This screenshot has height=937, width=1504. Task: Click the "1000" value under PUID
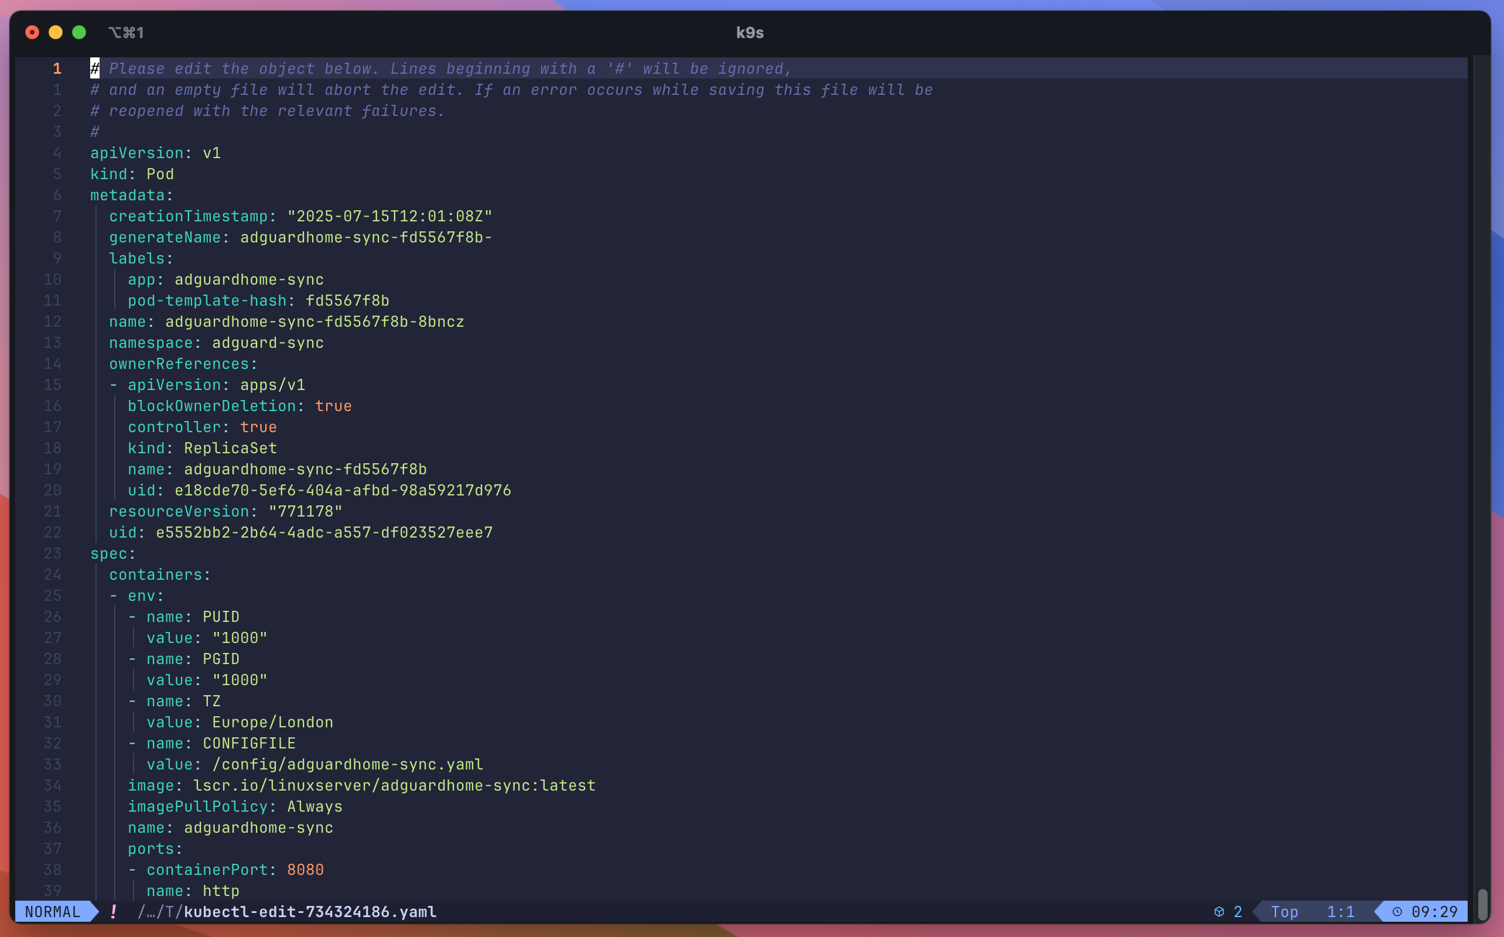[x=240, y=638]
